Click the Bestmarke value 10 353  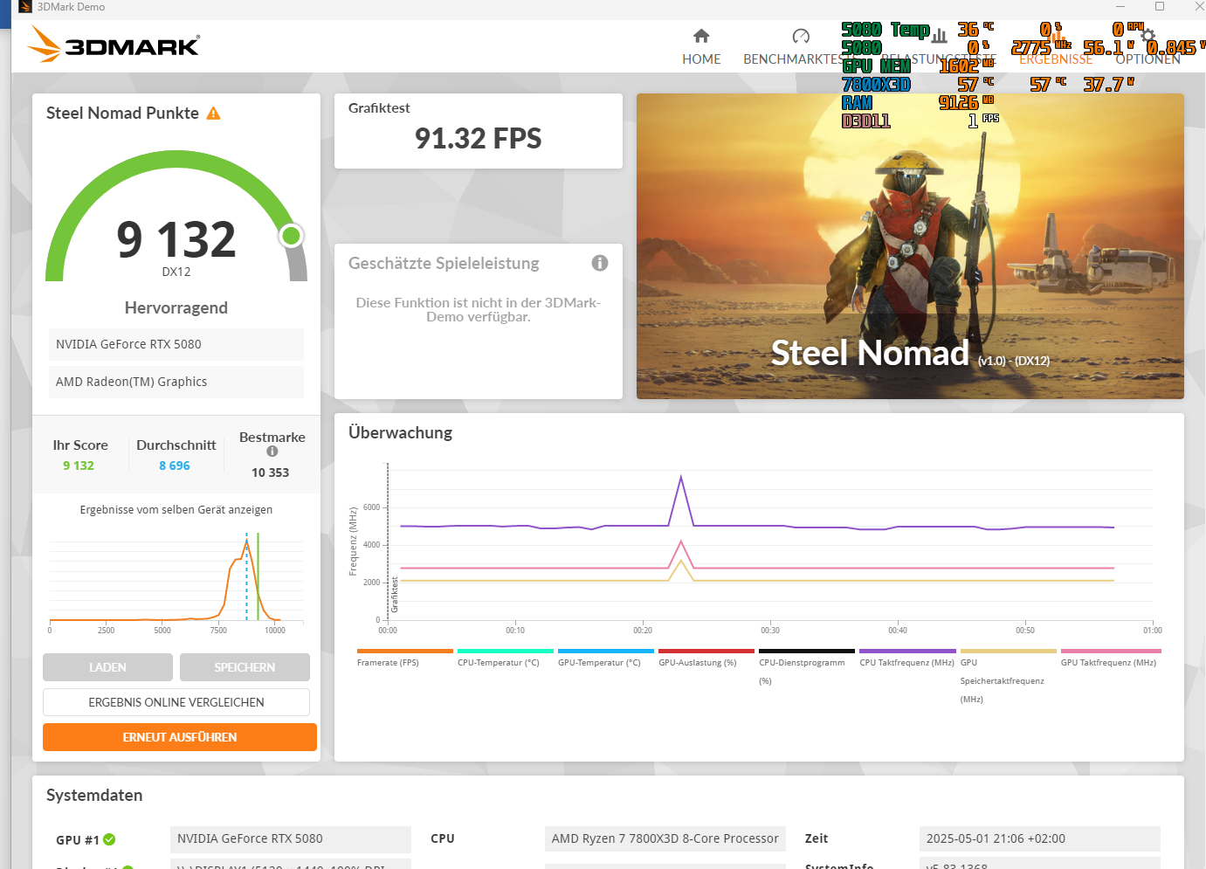coord(271,472)
